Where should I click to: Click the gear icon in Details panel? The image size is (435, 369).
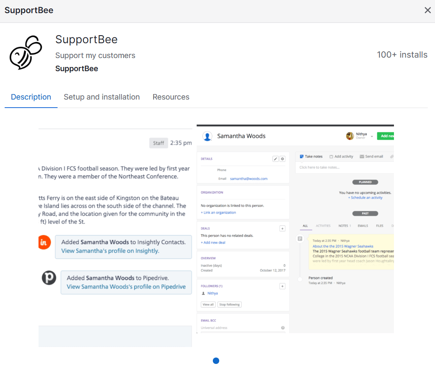282,159
